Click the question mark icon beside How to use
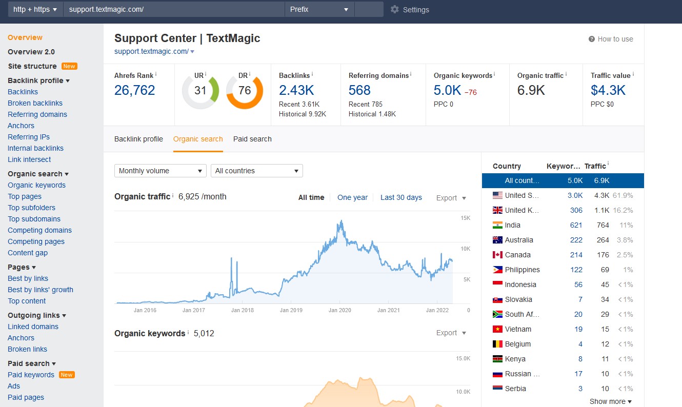Screen dimensions: 682x407 [592, 39]
